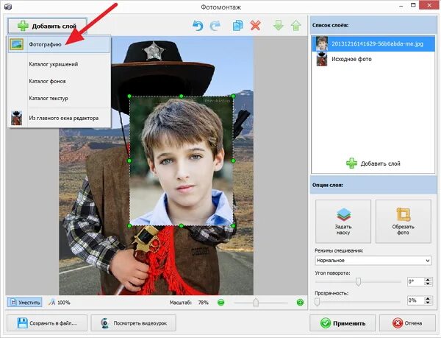This screenshot has height=338, width=441.
Task: Move layer up with green up arrow
Action: pyautogui.click(x=296, y=26)
